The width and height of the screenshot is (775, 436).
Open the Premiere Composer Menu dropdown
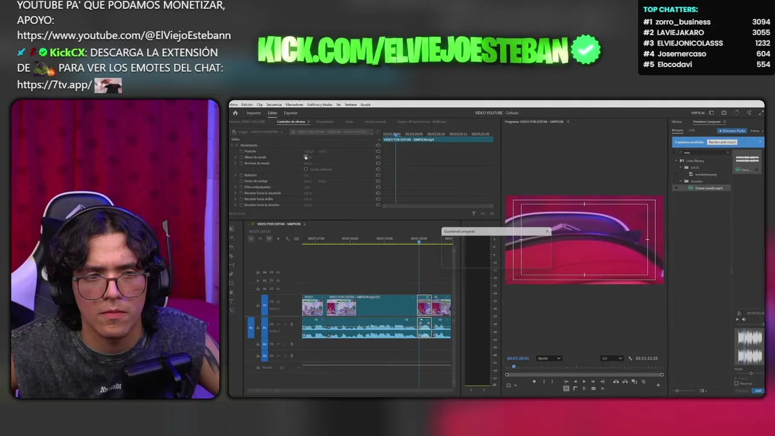pos(757,131)
